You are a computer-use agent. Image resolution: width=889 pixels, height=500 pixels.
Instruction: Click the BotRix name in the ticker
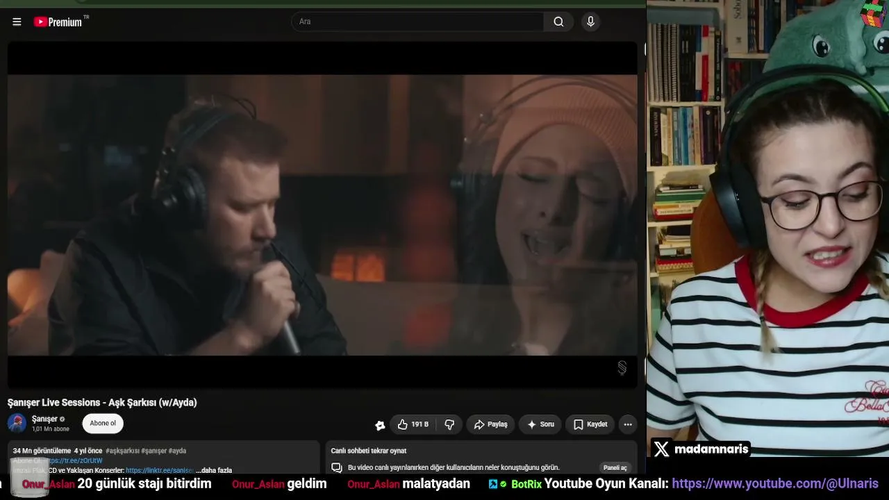526,484
